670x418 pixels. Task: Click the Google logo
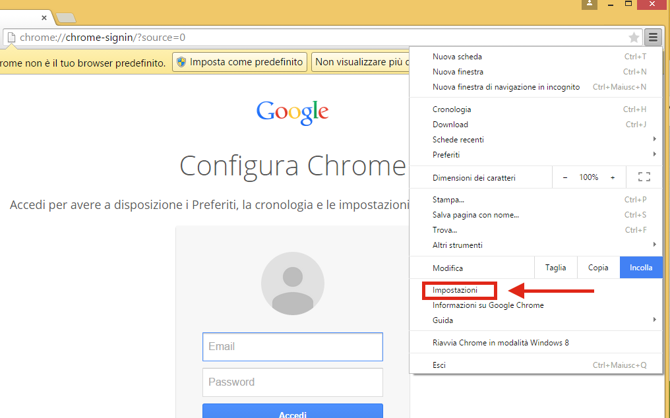pos(292,112)
